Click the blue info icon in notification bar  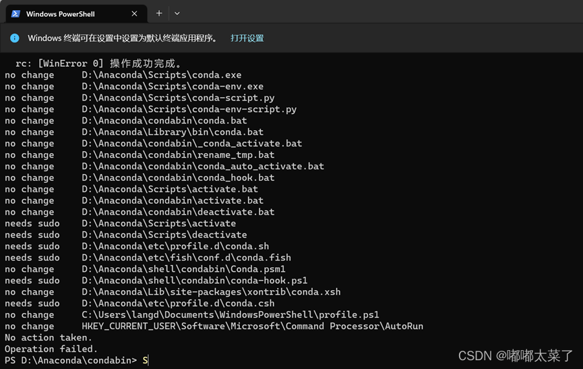coord(15,38)
